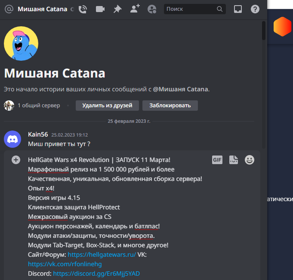Open the inbox
Image resolution: width=293 pixels, height=280 pixels.
pos(238,9)
